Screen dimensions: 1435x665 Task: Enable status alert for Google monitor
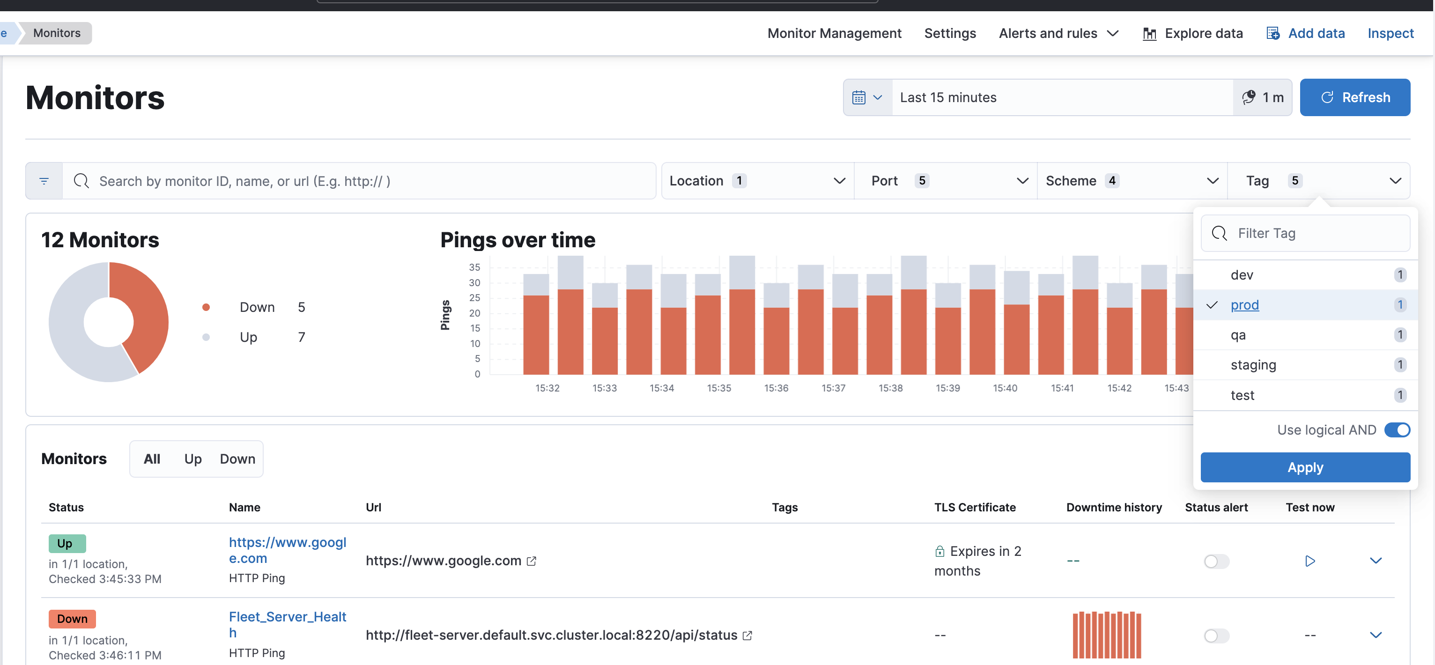click(1216, 562)
